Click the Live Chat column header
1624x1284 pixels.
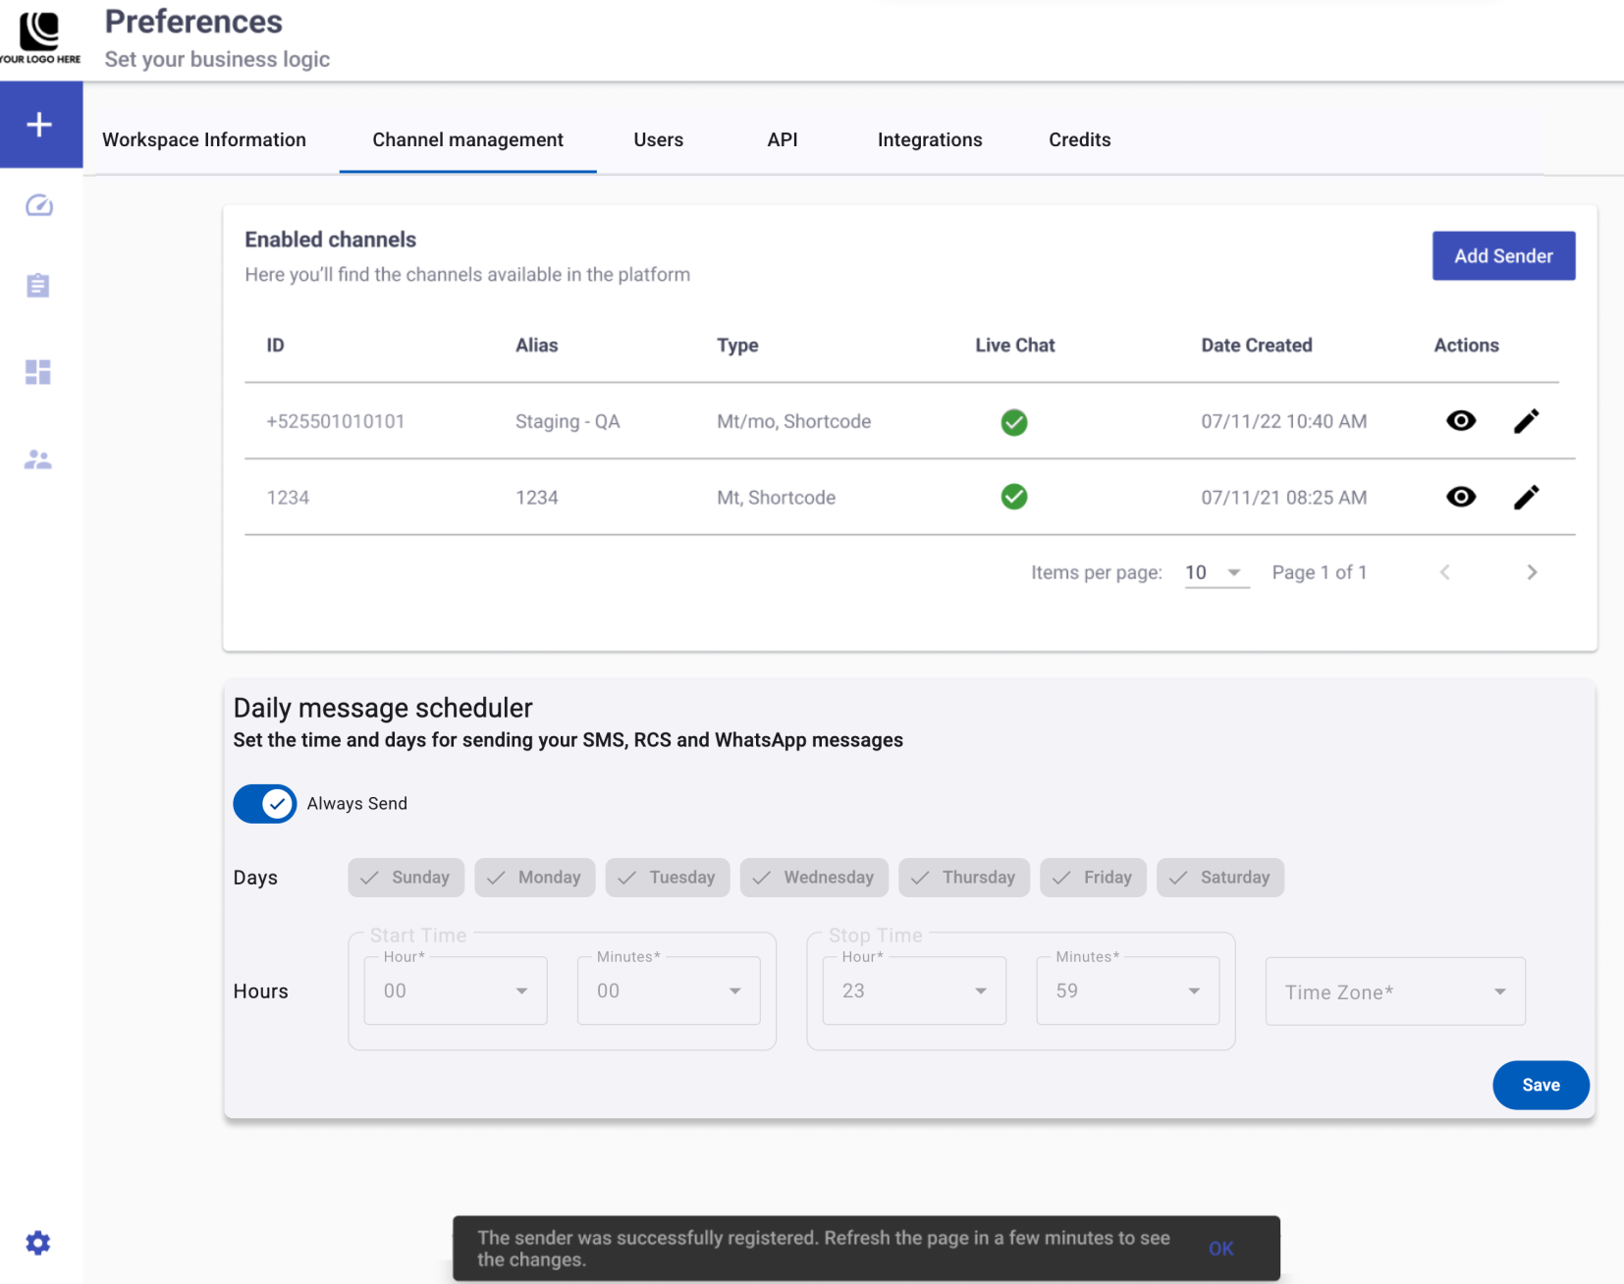(1015, 346)
